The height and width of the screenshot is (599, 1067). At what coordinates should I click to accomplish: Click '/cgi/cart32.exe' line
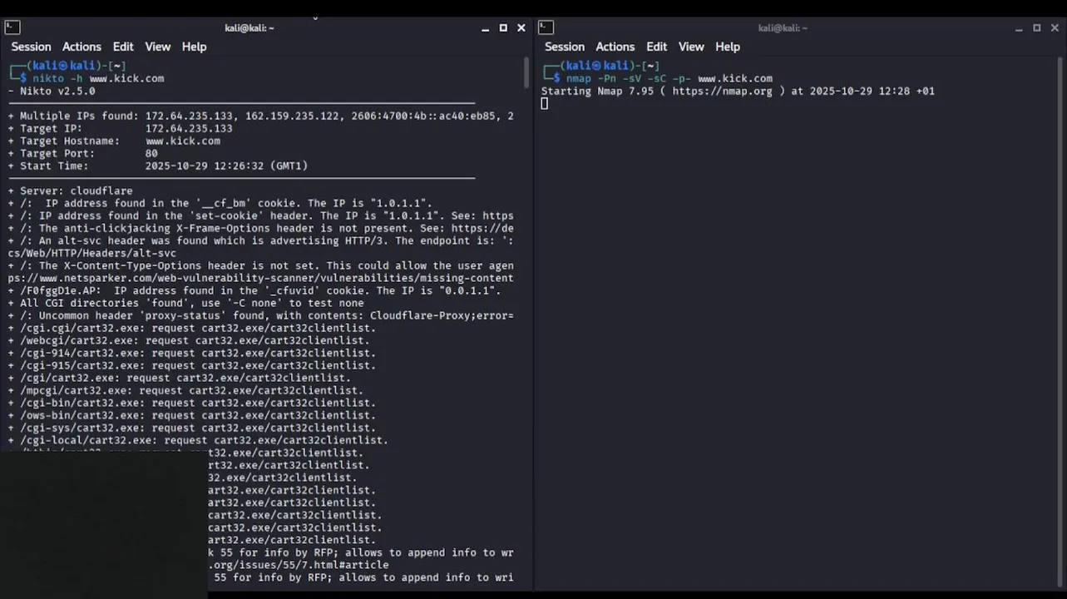(x=180, y=378)
